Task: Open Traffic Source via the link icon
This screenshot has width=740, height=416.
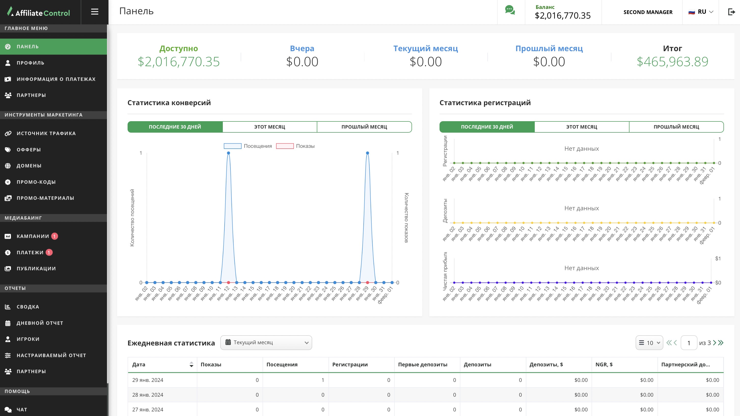Action: pos(8,133)
